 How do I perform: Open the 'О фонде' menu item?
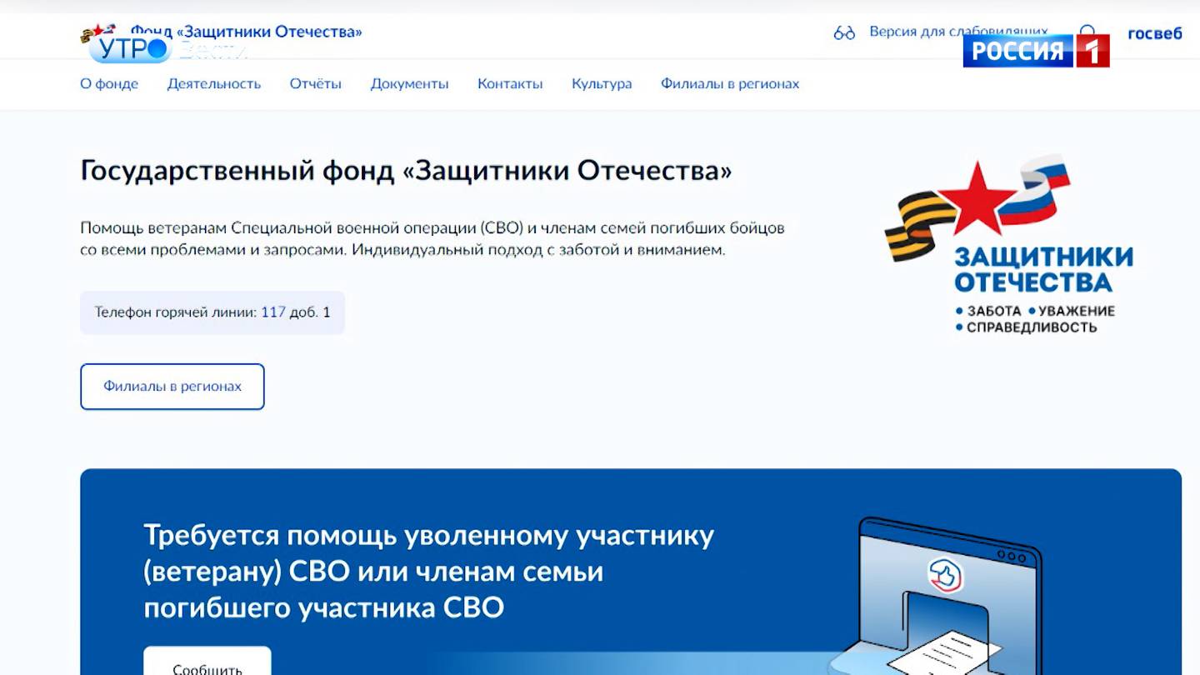click(x=109, y=84)
